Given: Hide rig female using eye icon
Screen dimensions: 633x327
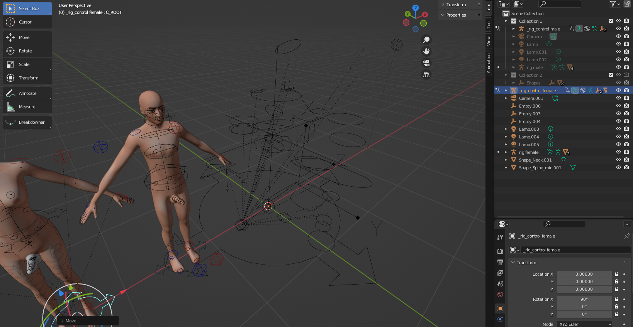Looking at the screenshot, I should [x=618, y=152].
